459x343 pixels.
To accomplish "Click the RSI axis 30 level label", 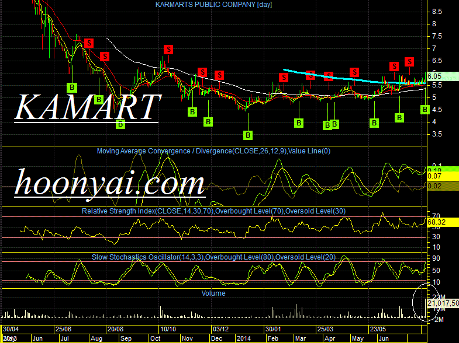I will (x=436, y=237).
